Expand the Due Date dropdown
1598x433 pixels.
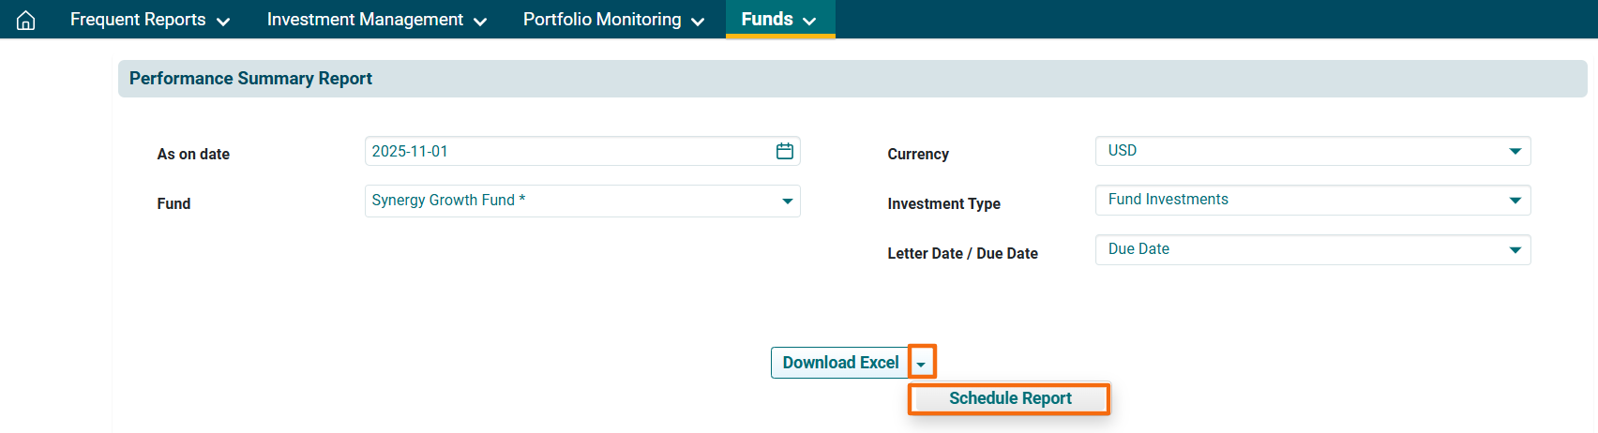(1312, 249)
